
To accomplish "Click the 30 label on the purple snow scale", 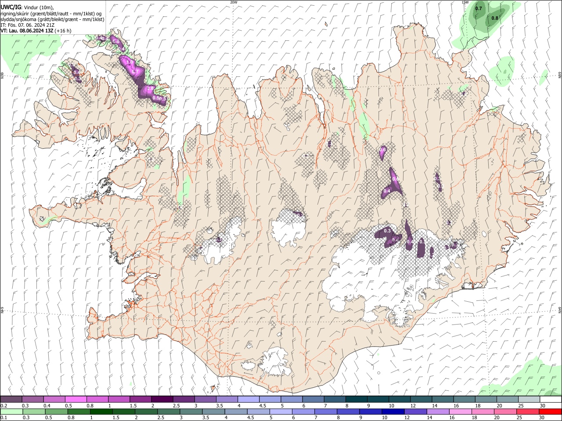I will [x=543, y=406].
